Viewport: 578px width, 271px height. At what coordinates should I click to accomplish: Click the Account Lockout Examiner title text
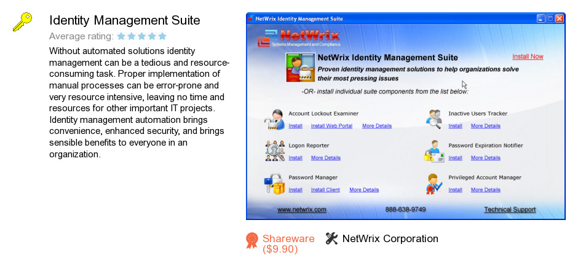[x=323, y=114]
